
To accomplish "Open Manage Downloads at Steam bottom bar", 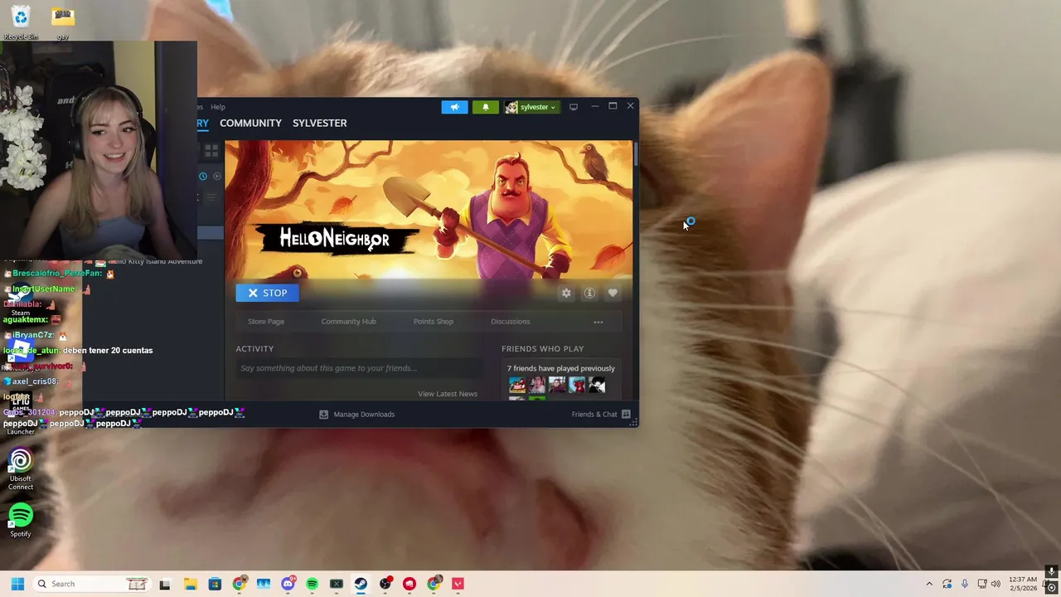I will click(x=357, y=415).
